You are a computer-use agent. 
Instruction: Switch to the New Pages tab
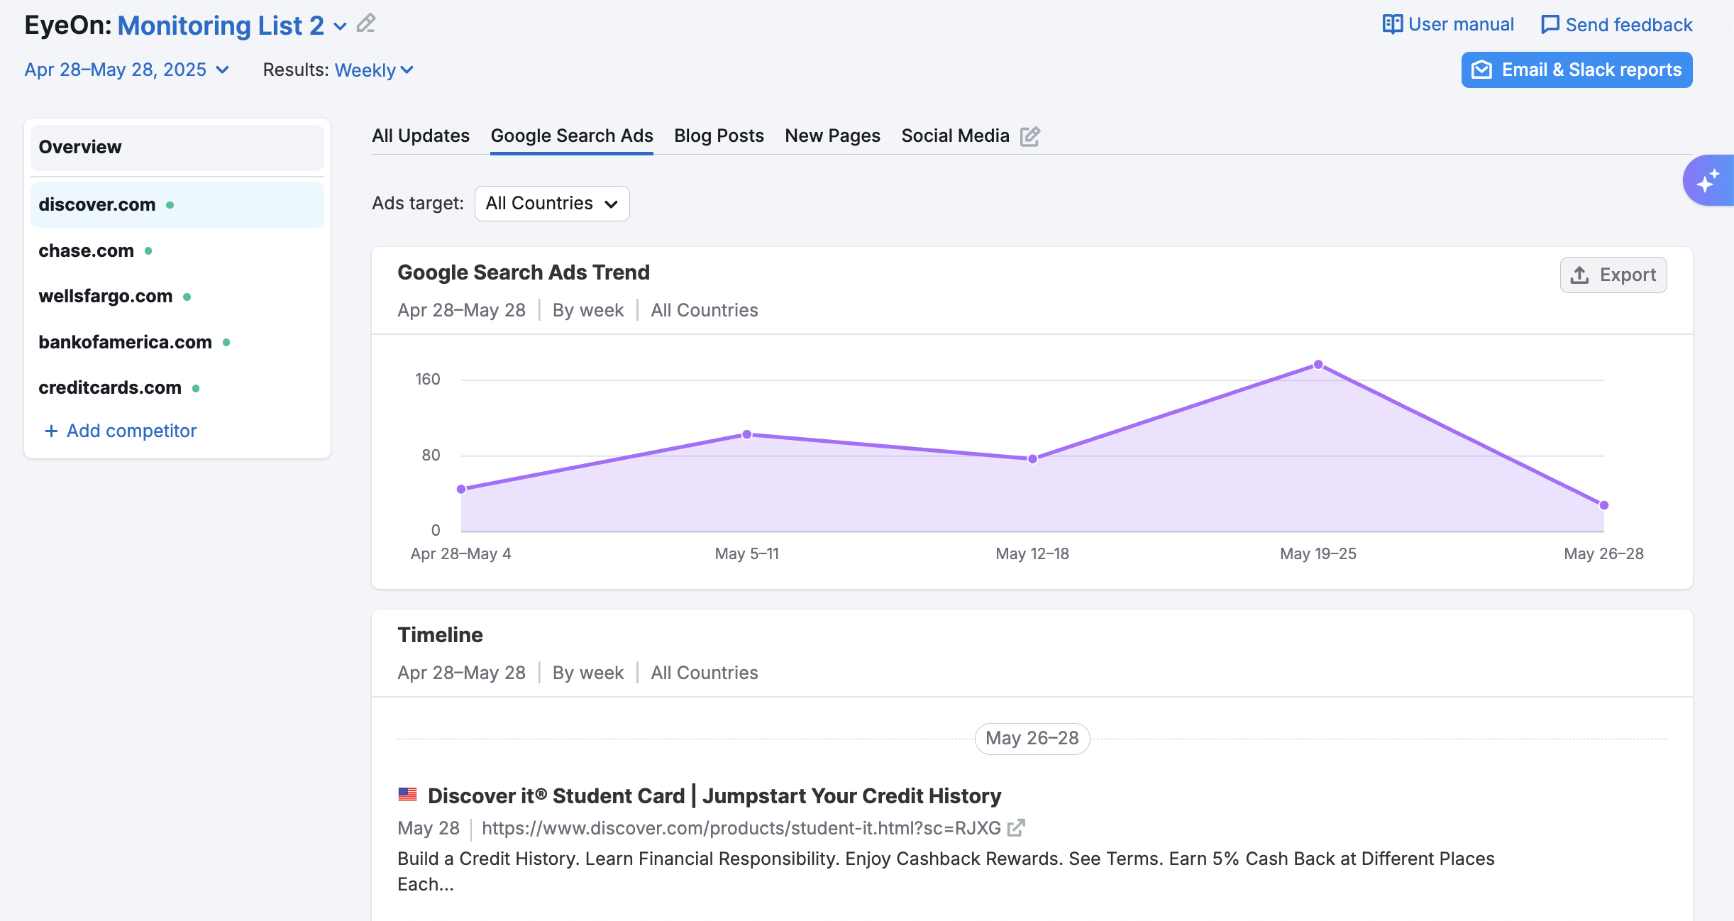coord(832,136)
